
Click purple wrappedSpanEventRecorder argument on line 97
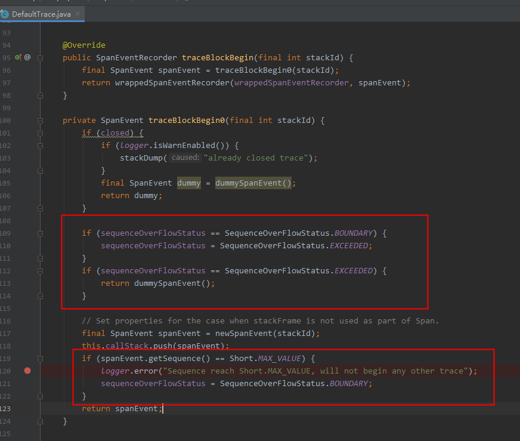[x=292, y=82]
